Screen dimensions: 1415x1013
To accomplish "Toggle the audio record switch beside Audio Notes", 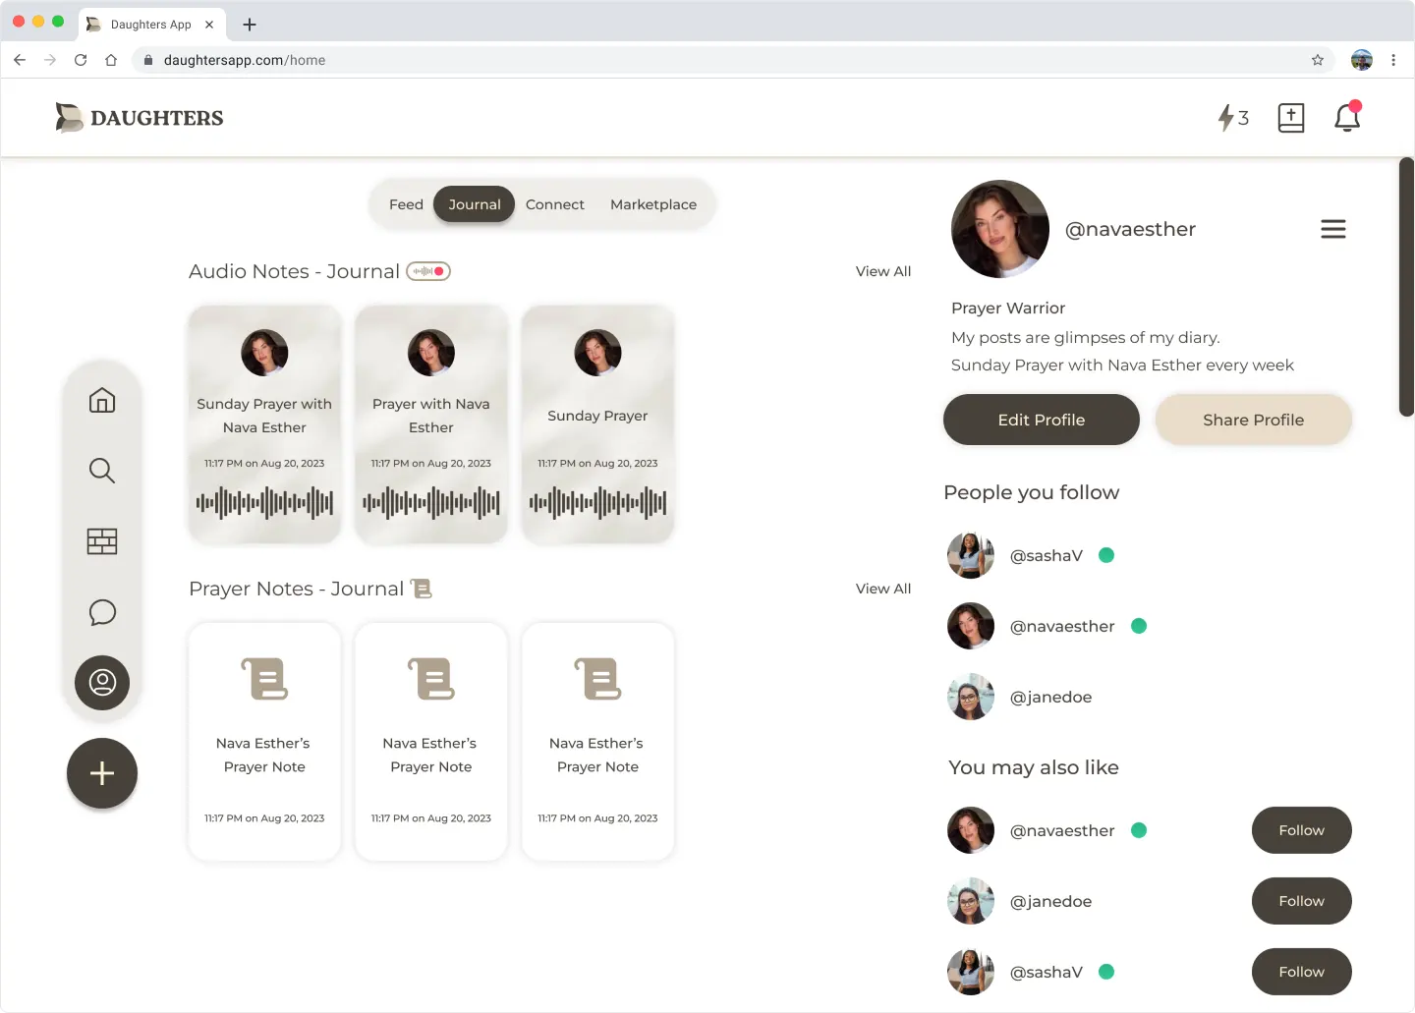I will click(428, 271).
